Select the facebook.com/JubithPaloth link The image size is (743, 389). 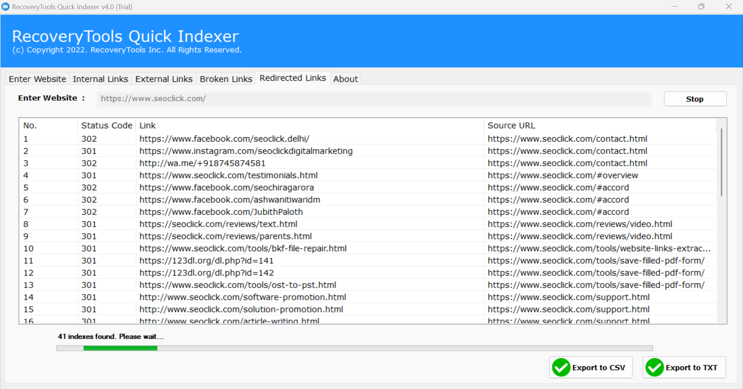[221, 212]
